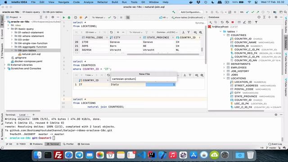Viewport: 288px width, 162px height.
Task: Open console settings wrench icon
Action: [x=86, y=18]
